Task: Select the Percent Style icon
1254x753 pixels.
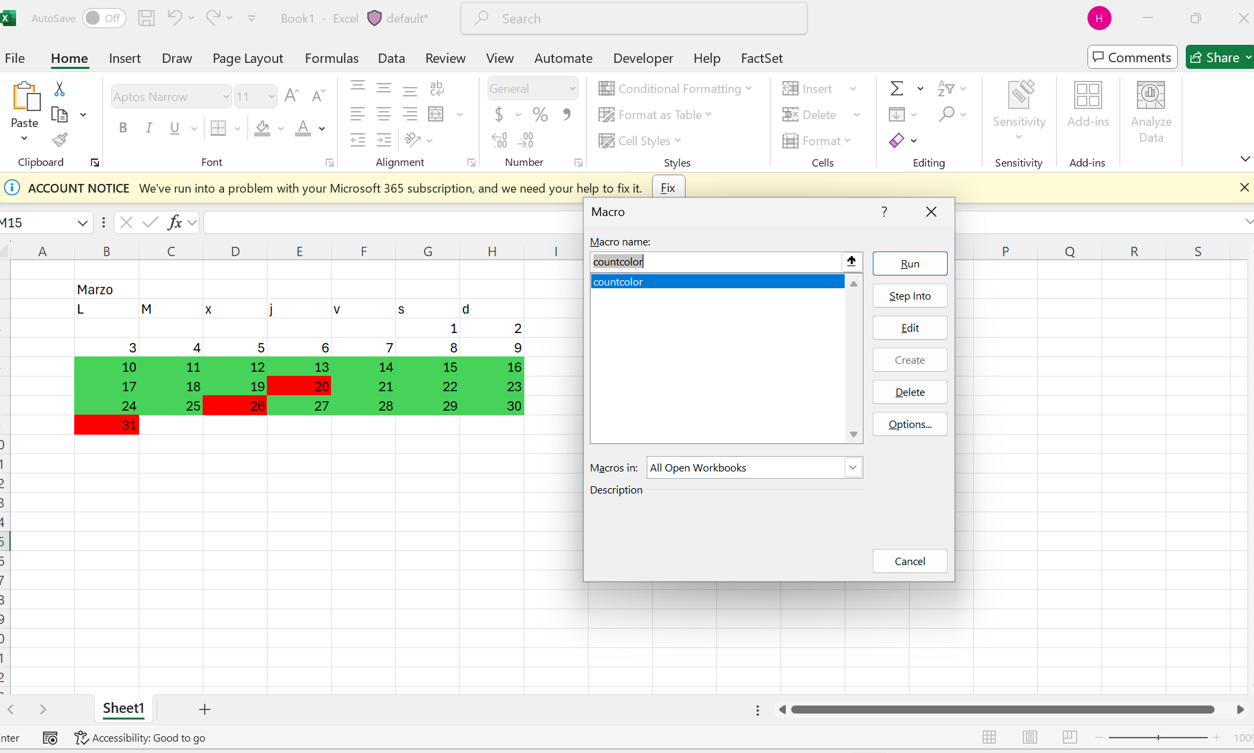Action: tap(540, 114)
